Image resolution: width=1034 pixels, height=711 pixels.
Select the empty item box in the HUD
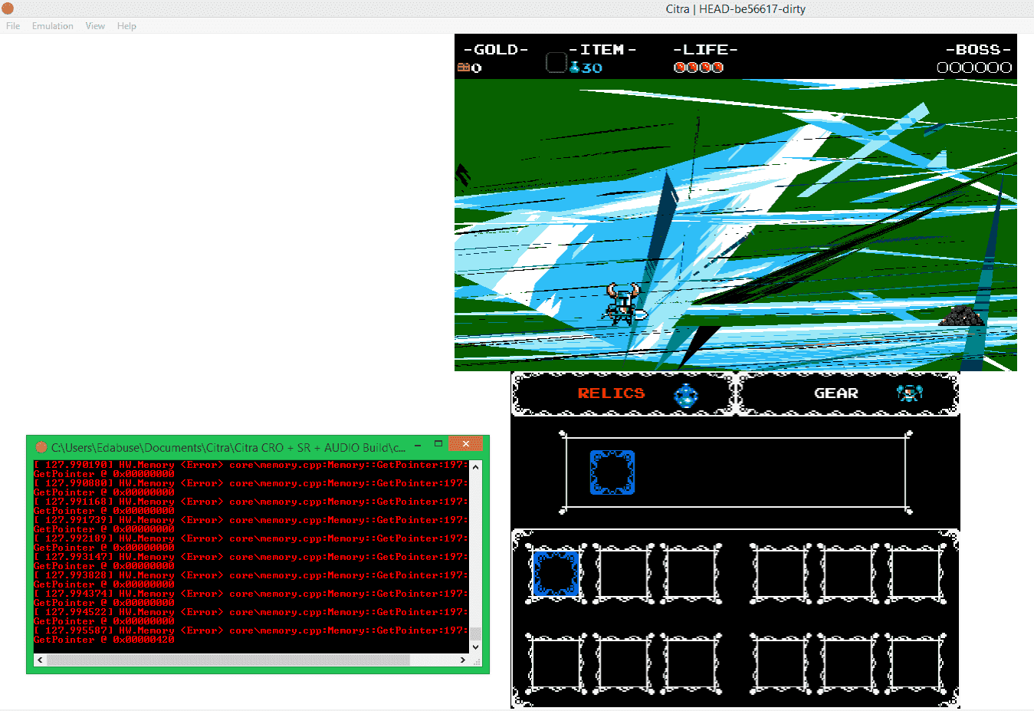pyautogui.click(x=556, y=62)
